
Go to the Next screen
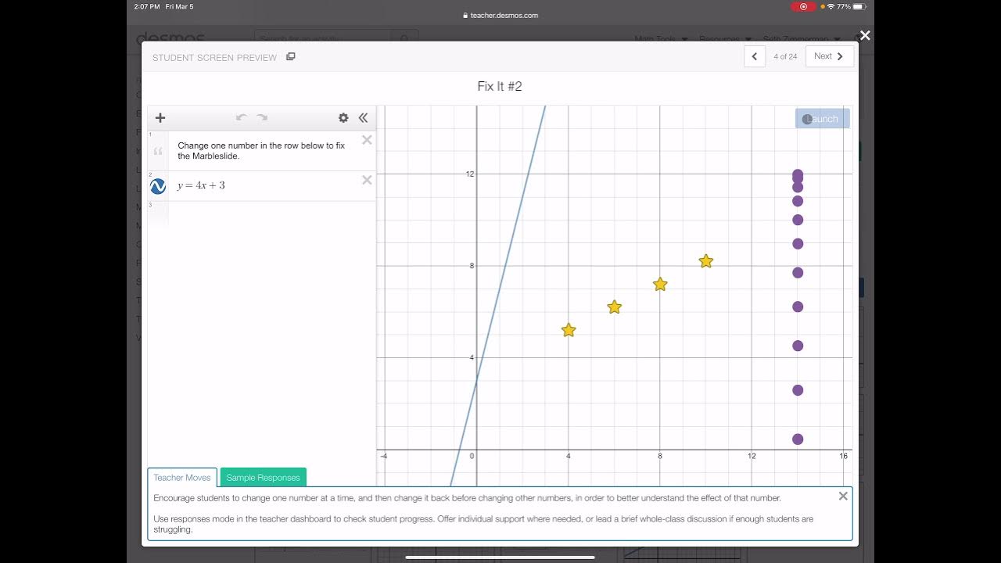829,56
